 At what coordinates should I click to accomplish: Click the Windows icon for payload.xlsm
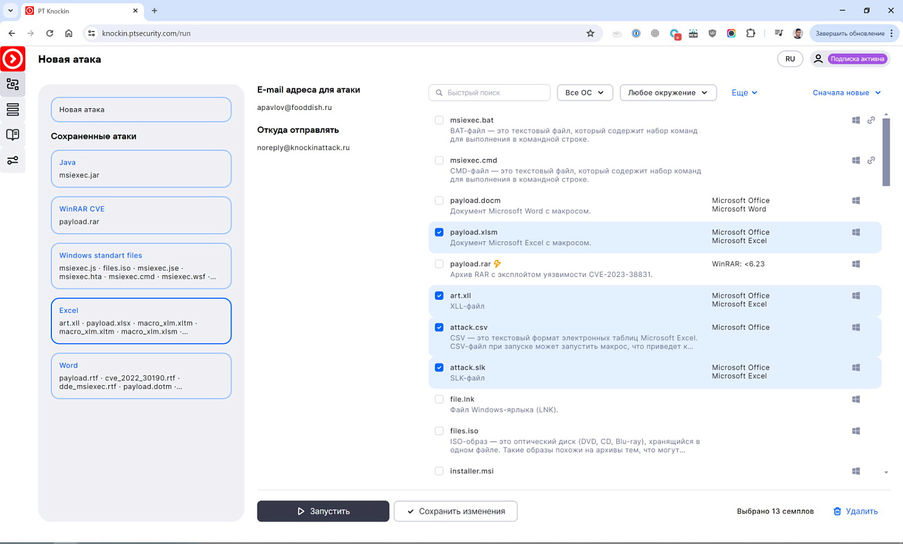[x=856, y=232]
